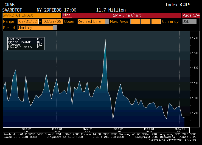Click the NY 29FEB08 17:00 timestamp

tap(57, 10)
